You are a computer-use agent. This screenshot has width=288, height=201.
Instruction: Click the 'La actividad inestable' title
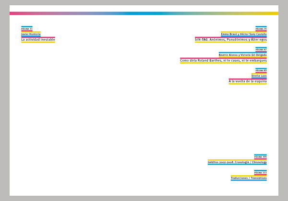38,40
